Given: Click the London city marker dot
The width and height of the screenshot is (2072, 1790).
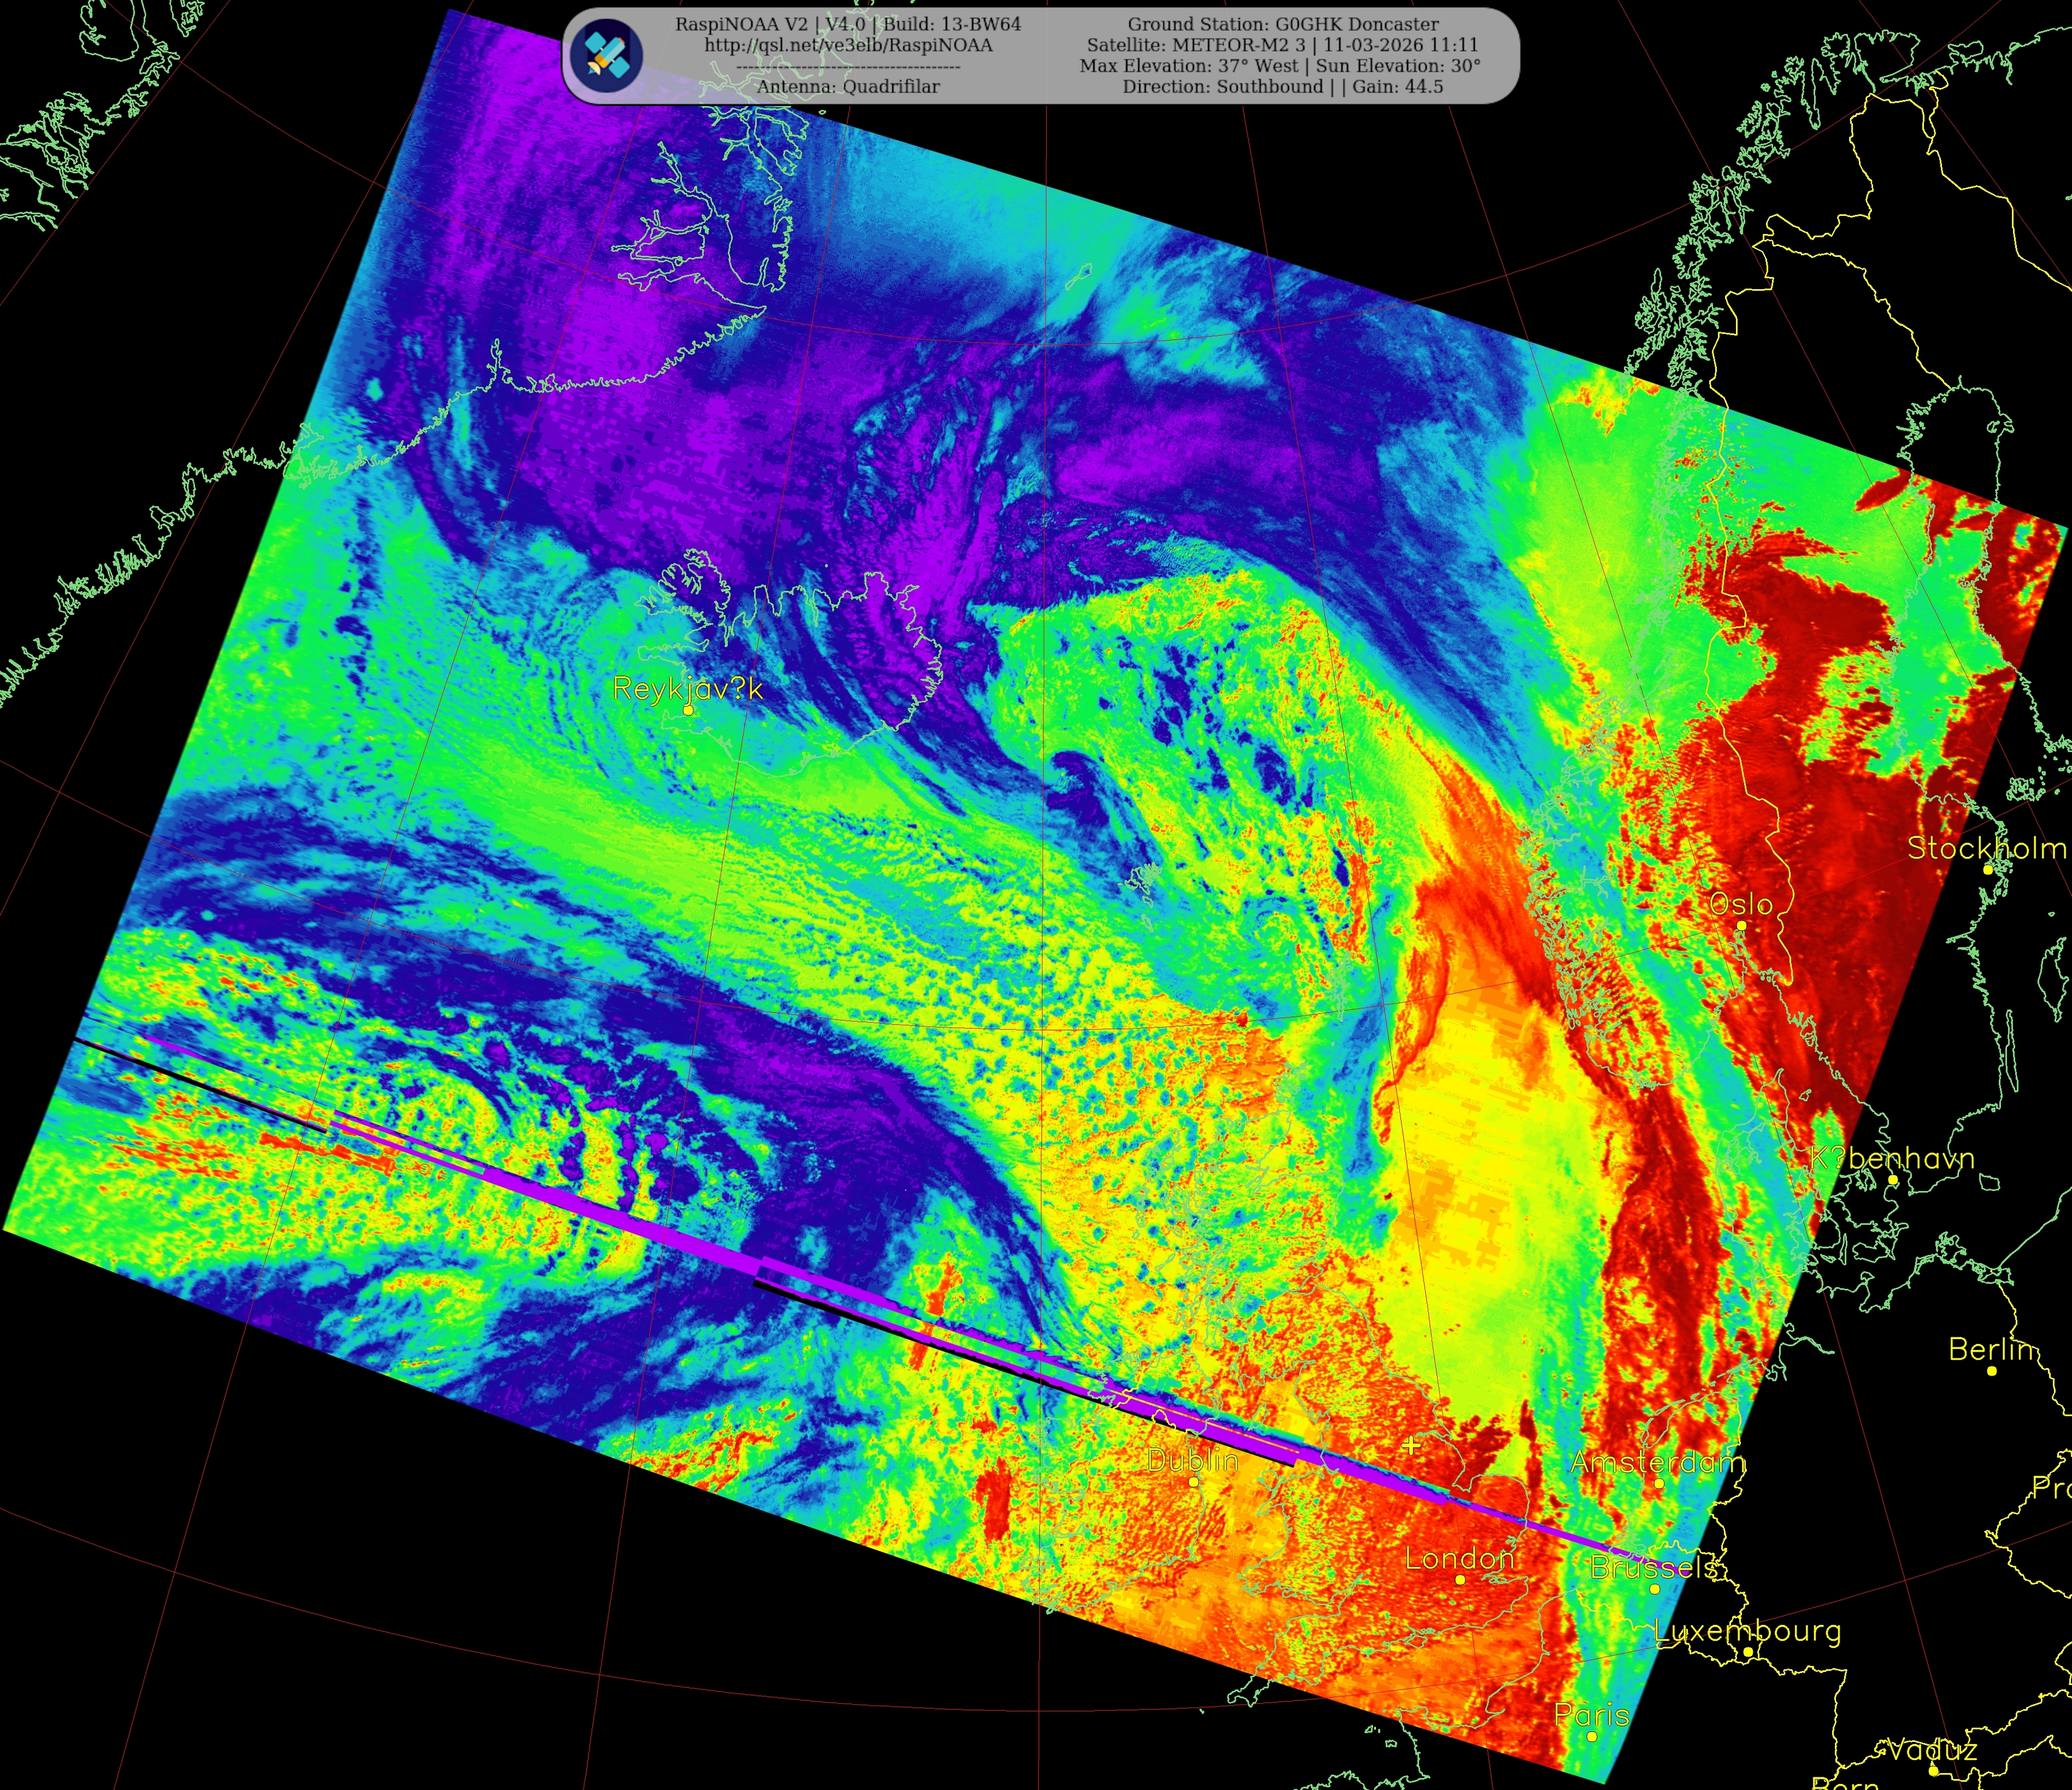Looking at the screenshot, I should point(1460,1580).
